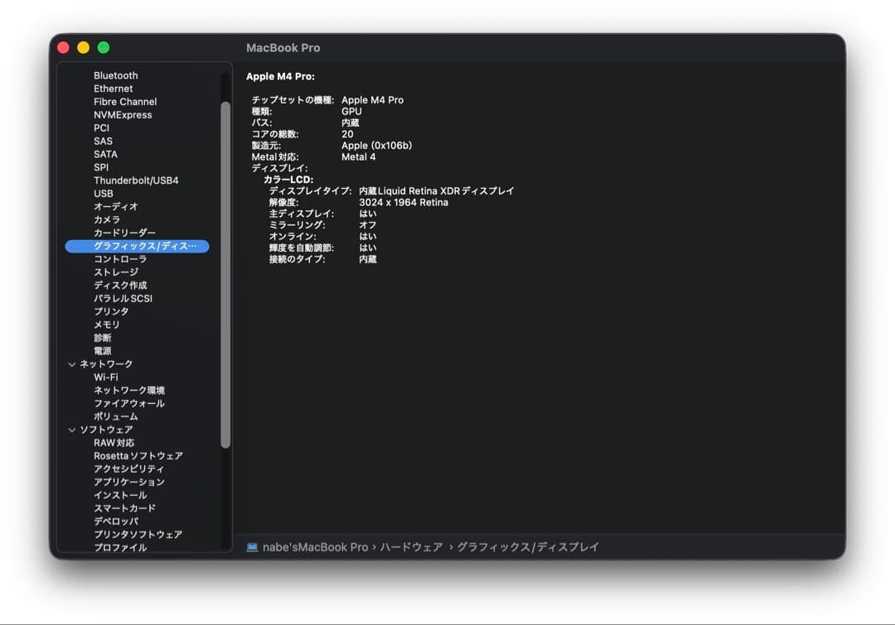Select ネットワーク環境 in the sidebar
Image resolution: width=895 pixels, height=625 pixels.
pyautogui.click(x=129, y=390)
